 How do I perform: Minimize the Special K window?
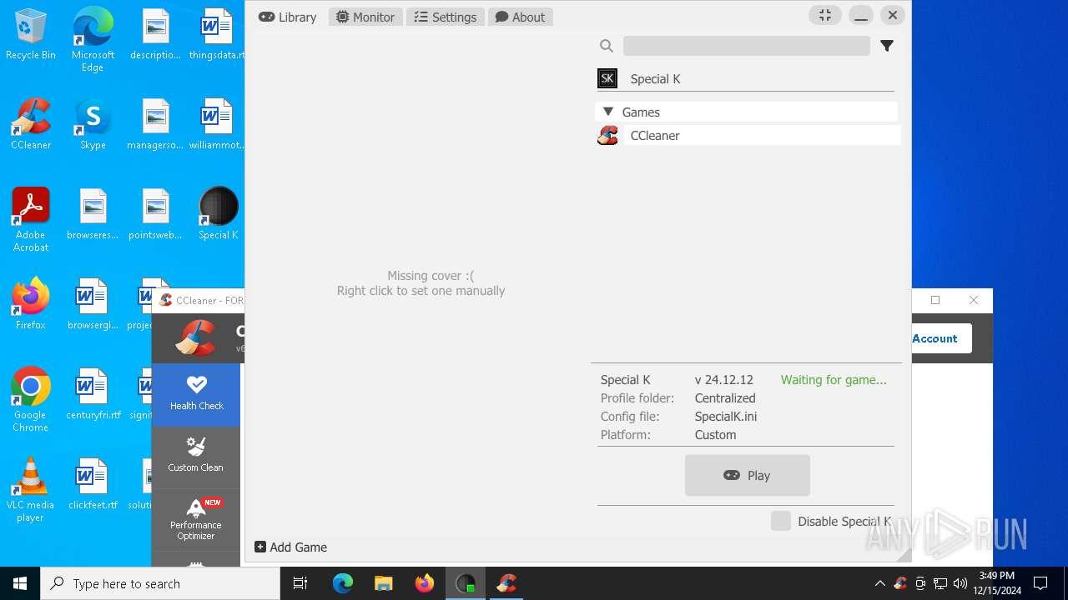tap(860, 15)
